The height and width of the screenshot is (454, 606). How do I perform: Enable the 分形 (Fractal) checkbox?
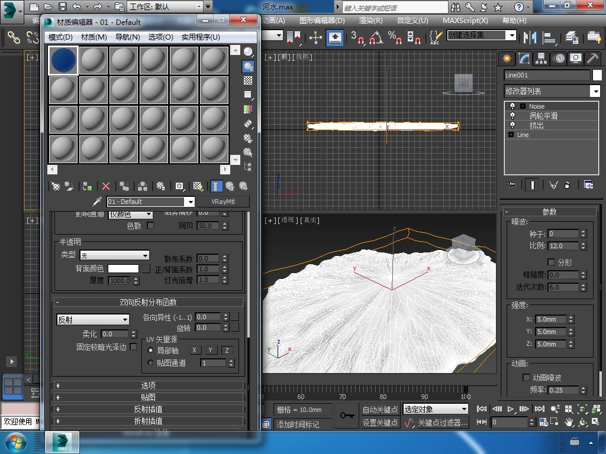coord(551,262)
